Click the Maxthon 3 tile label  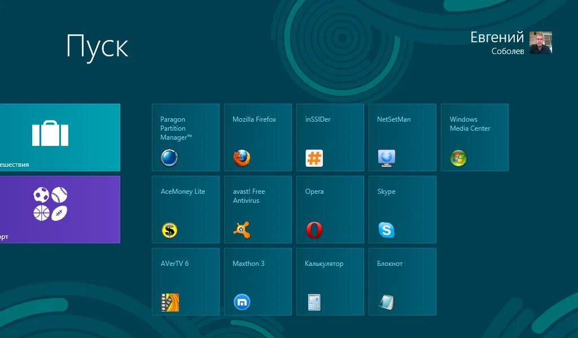(x=248, y=263)
